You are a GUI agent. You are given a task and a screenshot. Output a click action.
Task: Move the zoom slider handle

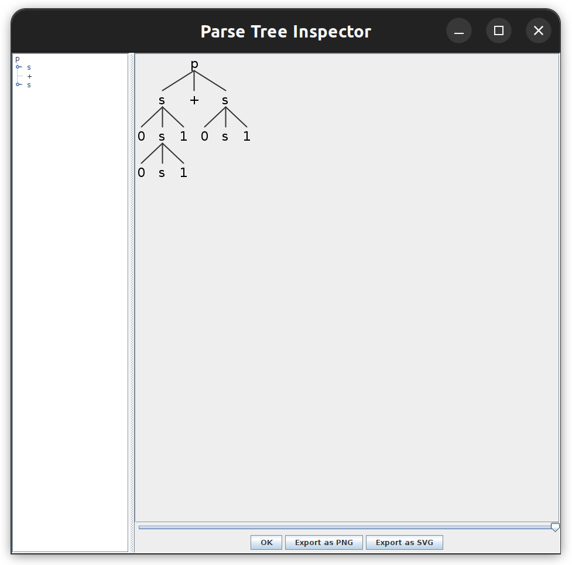pyautogui.click(x=555, y=527)
